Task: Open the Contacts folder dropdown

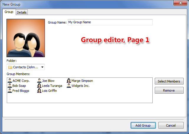Action: coord(26,67)
